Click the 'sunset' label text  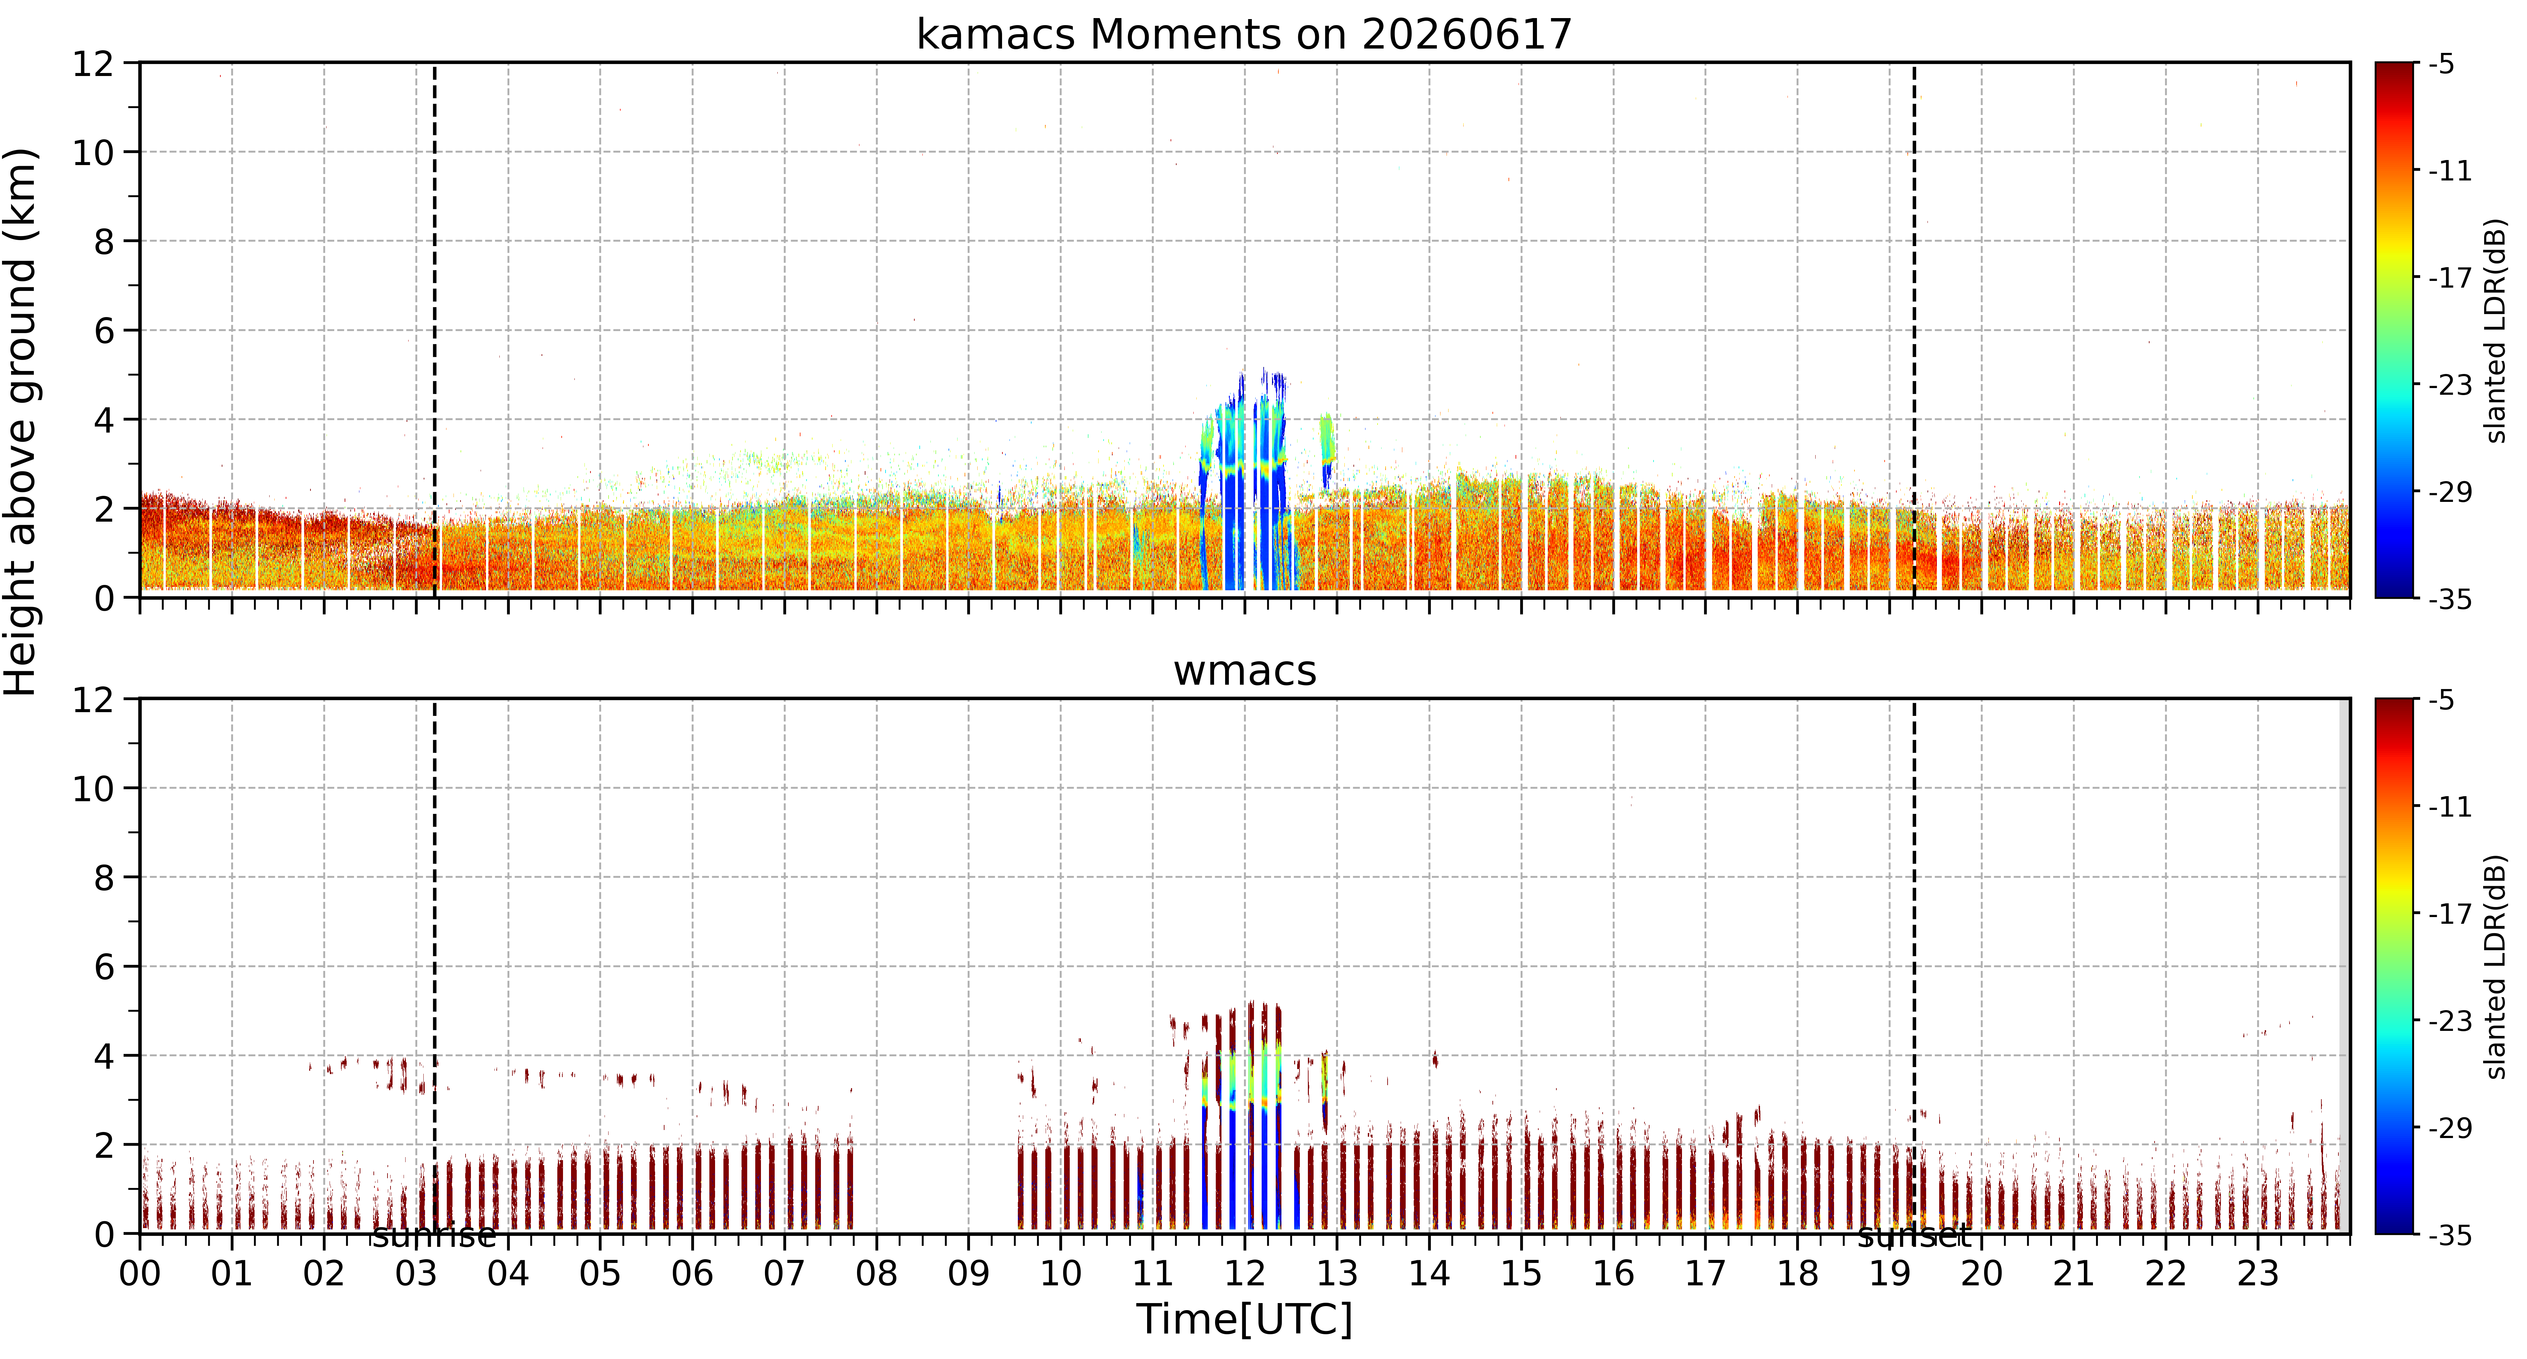coord(1914,1235)
